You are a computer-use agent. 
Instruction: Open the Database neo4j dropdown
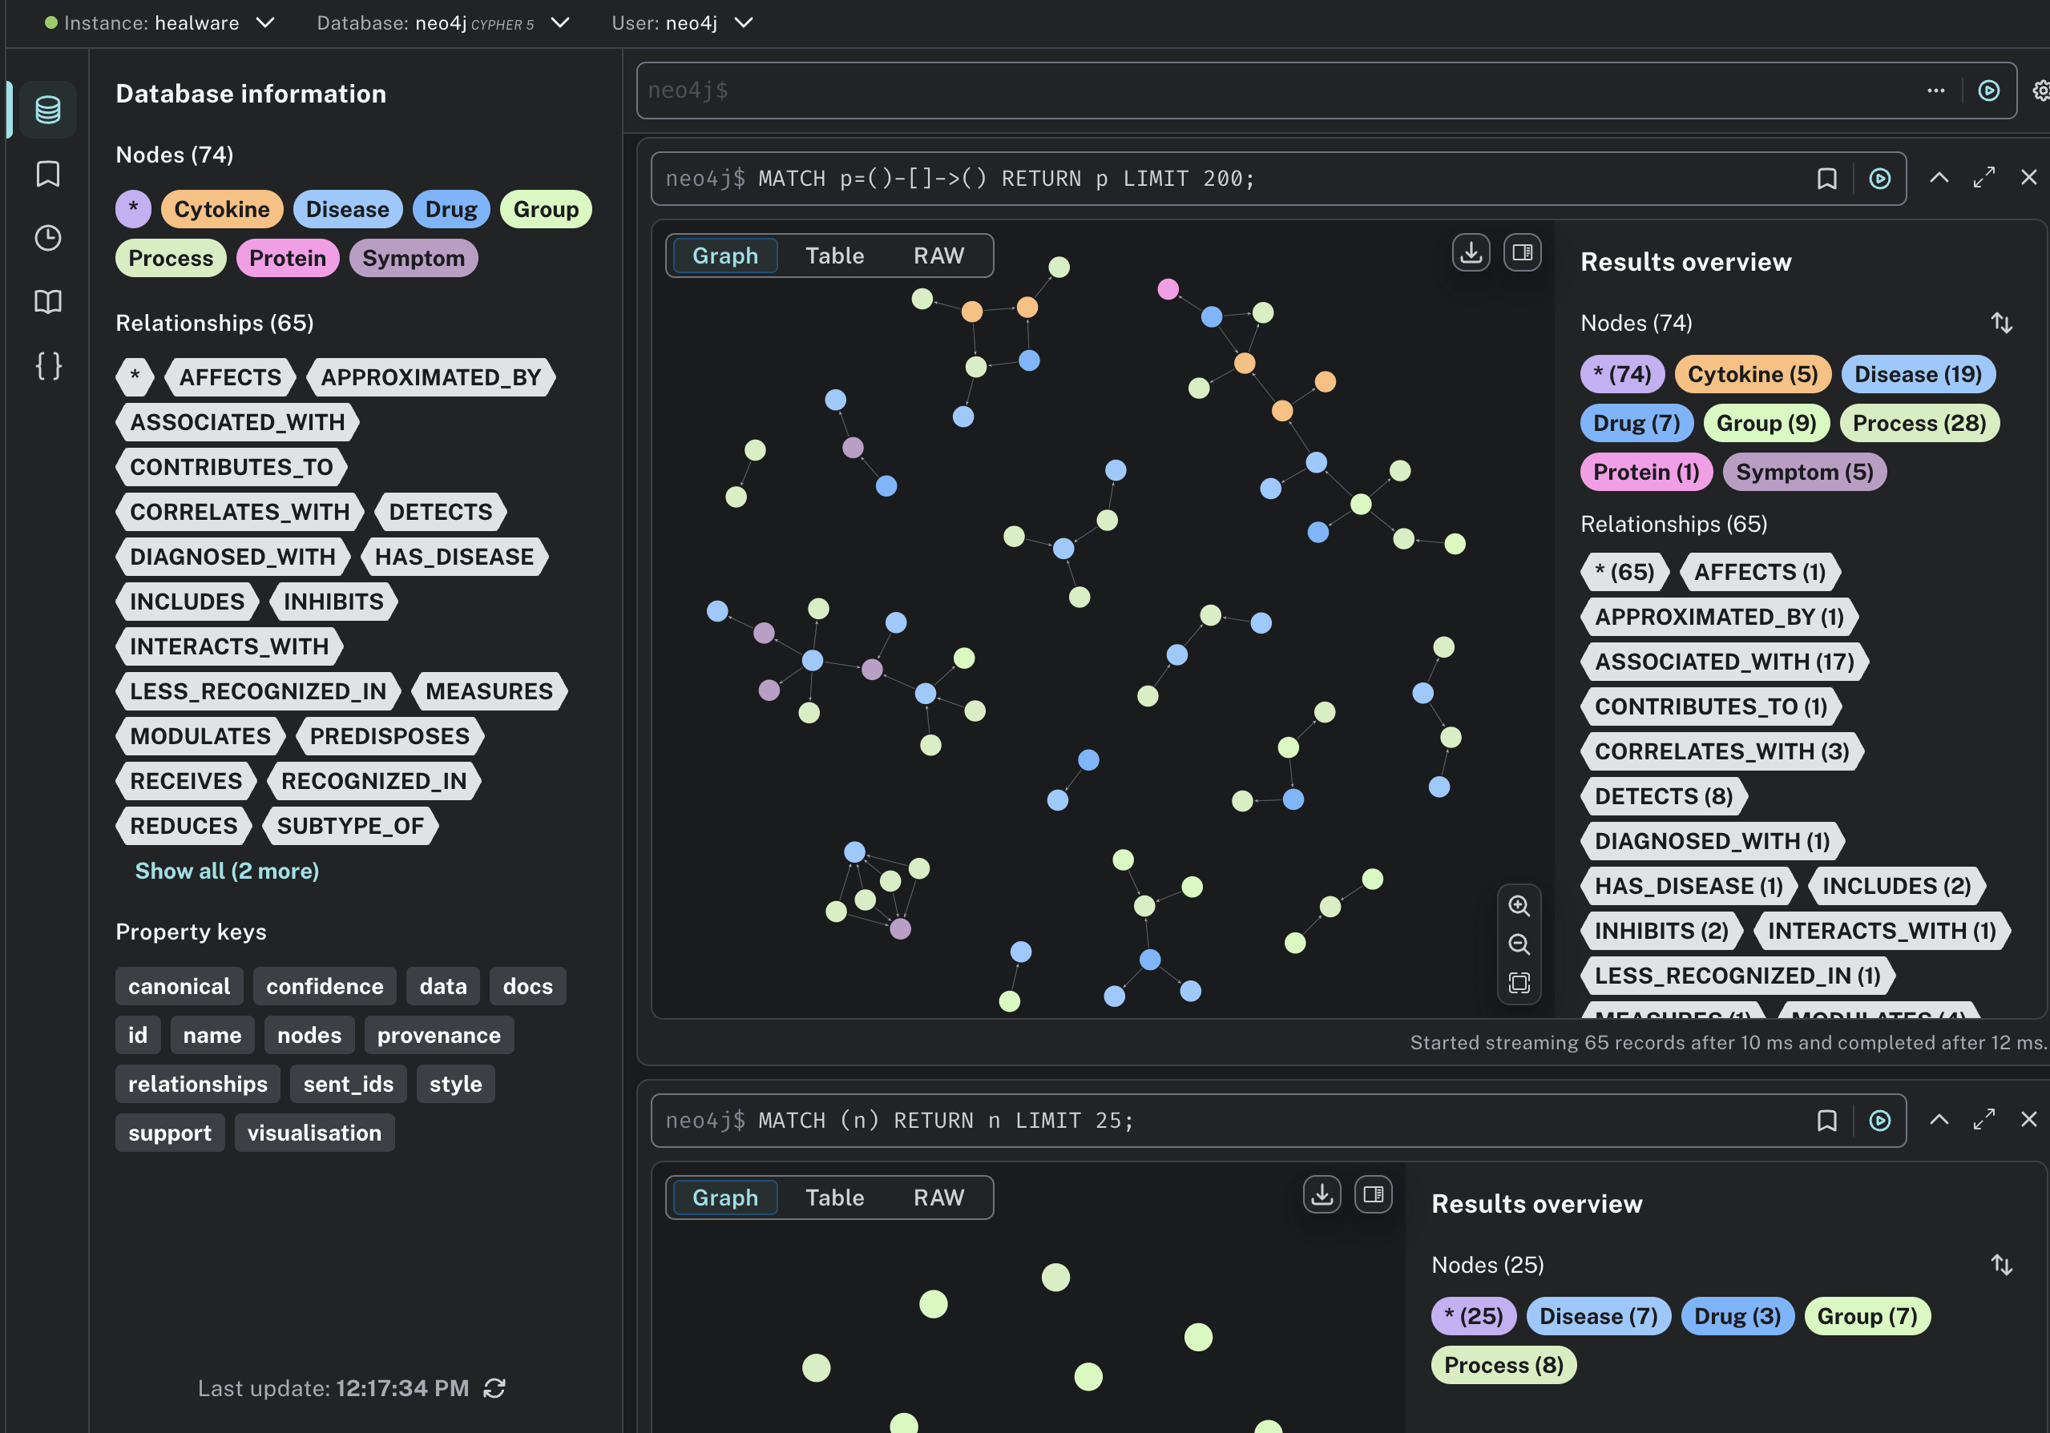click(560, 23)
